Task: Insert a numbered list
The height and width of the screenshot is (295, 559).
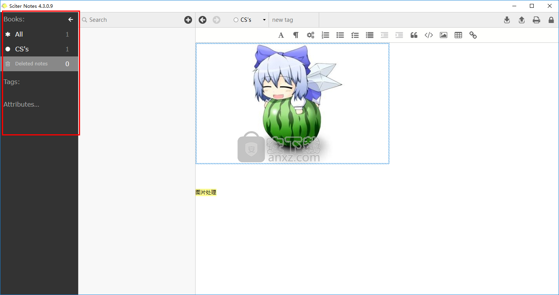Action: (325, 35)
